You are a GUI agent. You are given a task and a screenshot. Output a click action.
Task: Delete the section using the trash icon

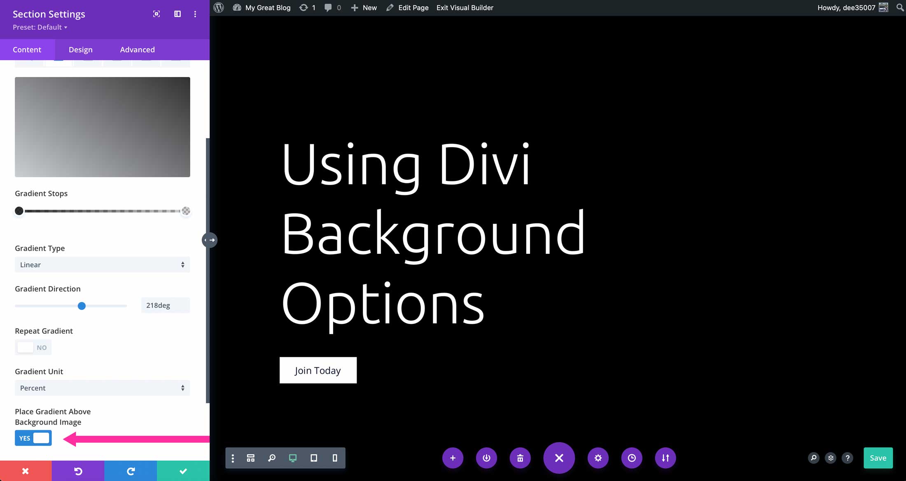(x=520, y=458)
